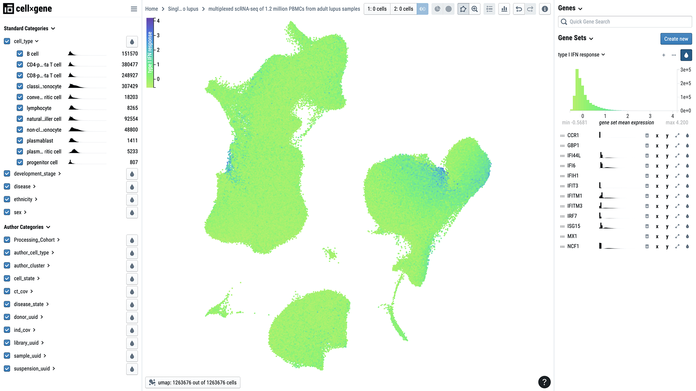
Task: Collapse the Standard Categories section
Action: coord(53,28)
